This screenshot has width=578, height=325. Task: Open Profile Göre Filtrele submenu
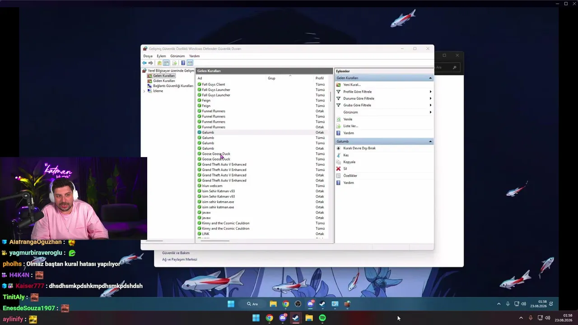pos(357,92)
